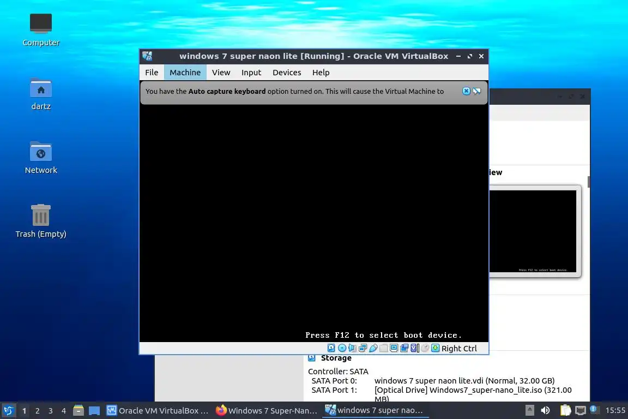Dismiss the Auto capture keyboard notification
Image resolution: width=628 pixels, height=419 pixels.
tap(466, 91)
